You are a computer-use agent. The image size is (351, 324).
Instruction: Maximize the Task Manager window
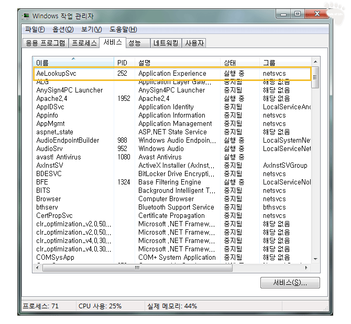click(298, 14)
